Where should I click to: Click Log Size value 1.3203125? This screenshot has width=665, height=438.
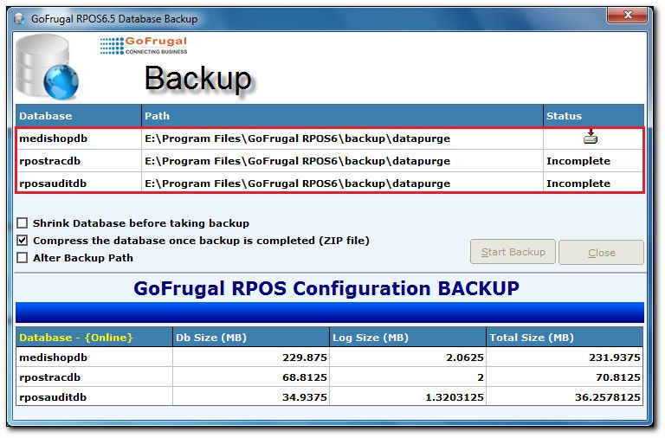click(x=455, y=396)
